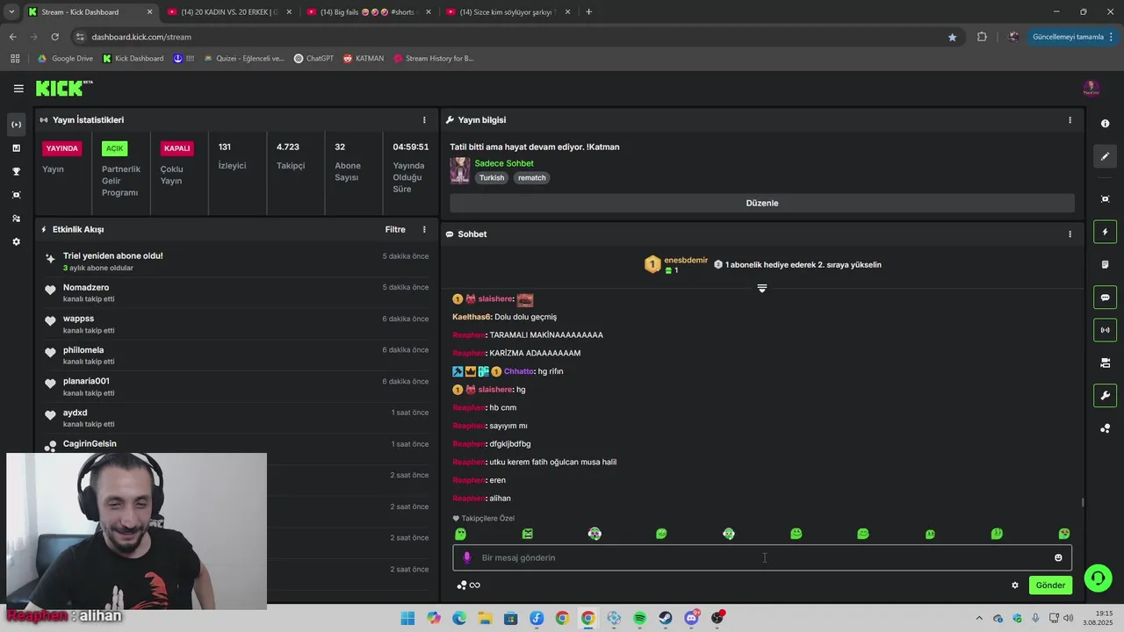Click the green headset support button
Viewport: 1124px width, 632px height.
pyautogui.click(x=1097, y=578)
